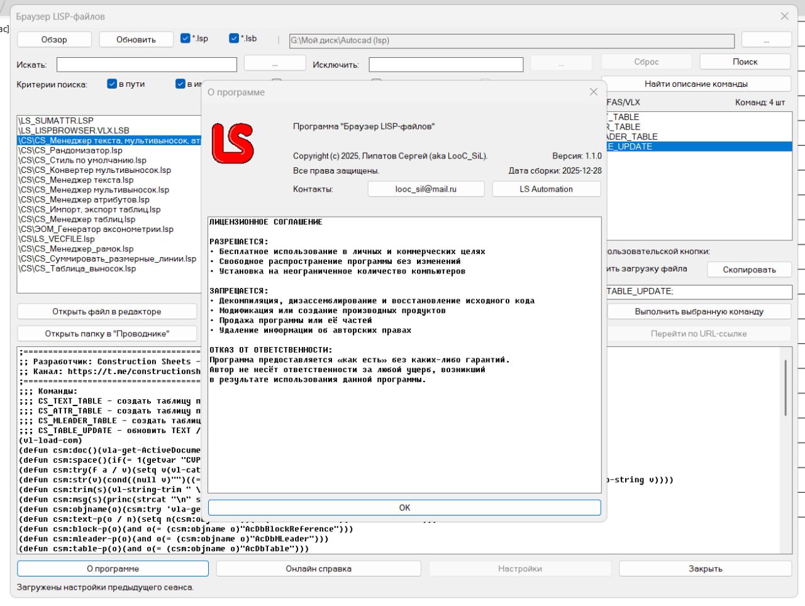Select highlighted E_UPDATE command in command list
This screenshot has width=805, height=606.
click(x=698, y=146)
